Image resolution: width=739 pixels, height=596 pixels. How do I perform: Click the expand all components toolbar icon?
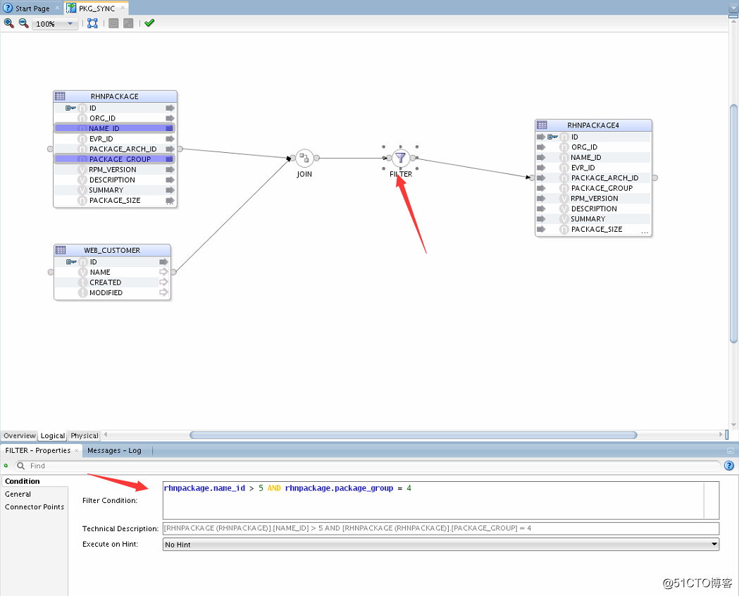point(128,23)
